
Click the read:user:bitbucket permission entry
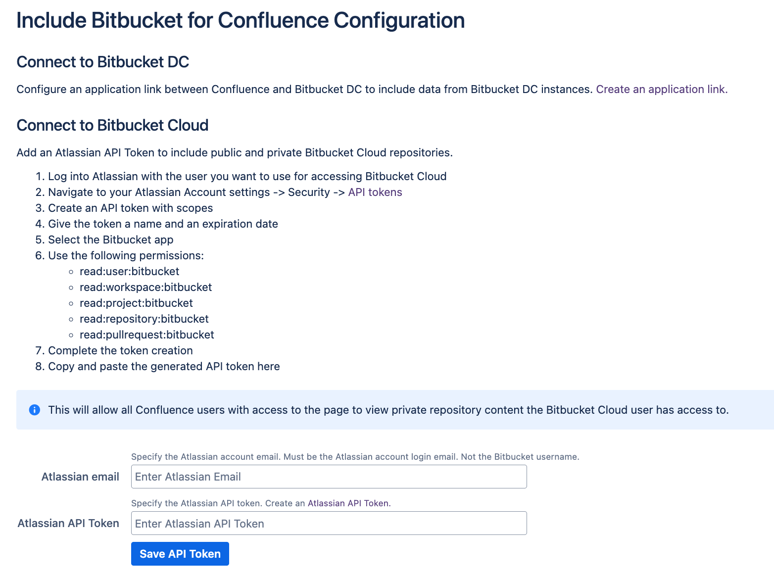(129, 271)
